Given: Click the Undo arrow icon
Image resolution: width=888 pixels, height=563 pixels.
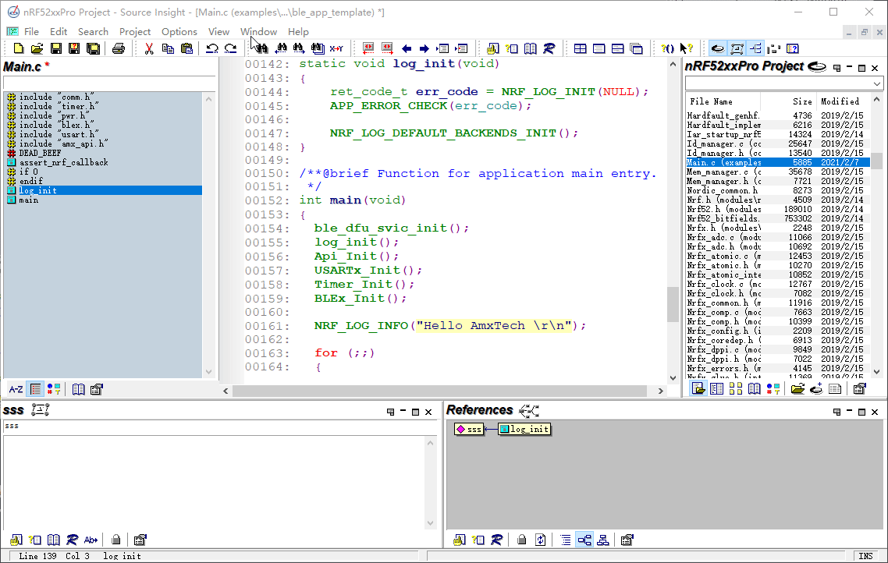Looking at the screenshot, I should pos(211,48).
